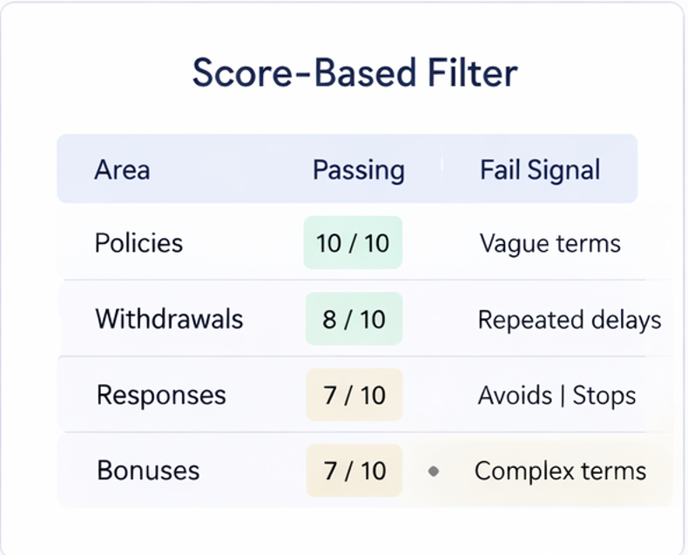Click the Vague terms fail signal
688x555 pixels.
(550, 243)
